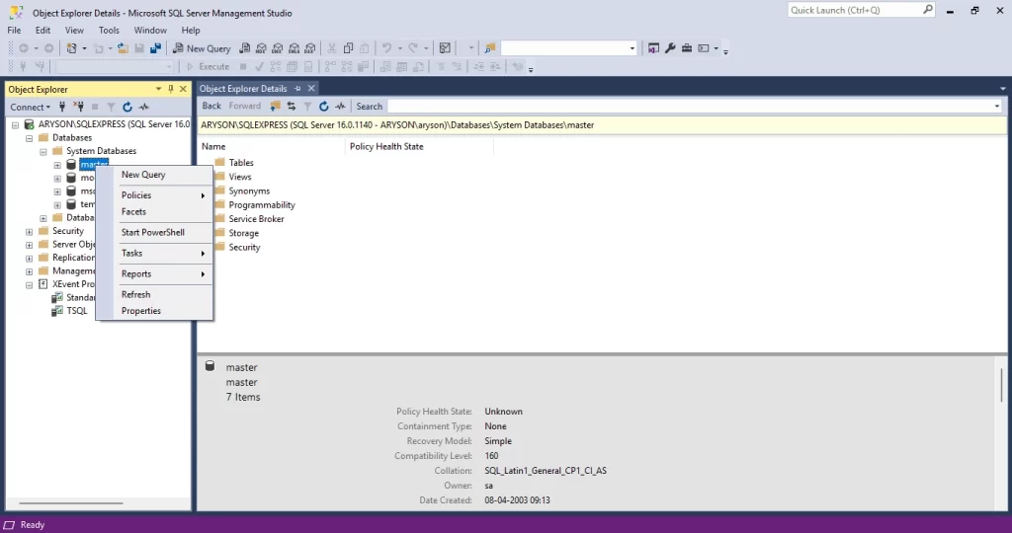Screen dimensions: 1012x533
Task: Open Tasks submenu in context menu
Action: [154, 254]
